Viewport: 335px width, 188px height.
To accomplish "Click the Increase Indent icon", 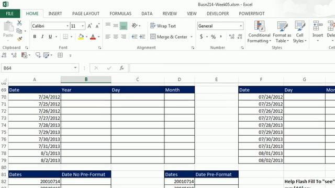I will (142, 37).
